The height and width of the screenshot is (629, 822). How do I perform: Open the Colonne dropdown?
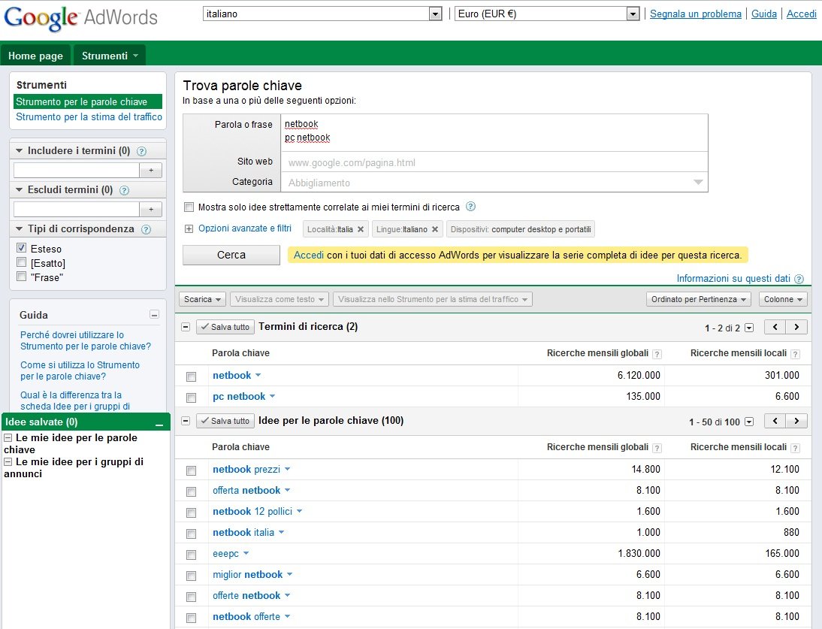tap(783, 299)
